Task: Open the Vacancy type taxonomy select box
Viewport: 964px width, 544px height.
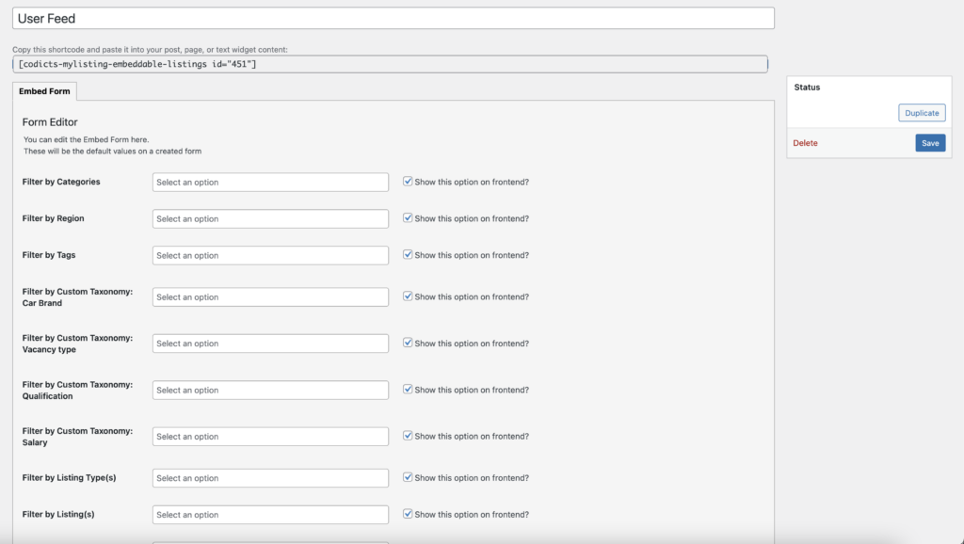Action: [270, 344]
